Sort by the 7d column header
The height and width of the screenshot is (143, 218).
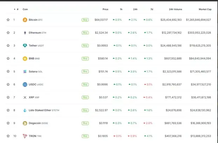152,9
